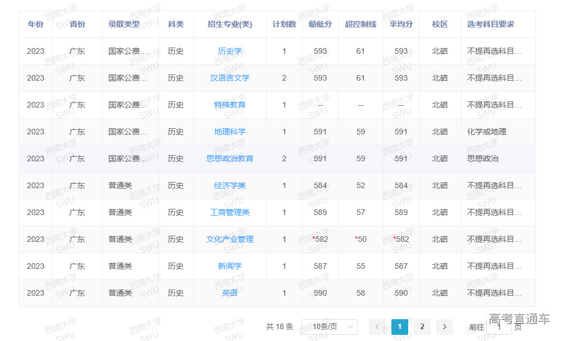This screenshot has height=341, width=566.
Task: Go to page 2 of results
Action: point(422,327)
